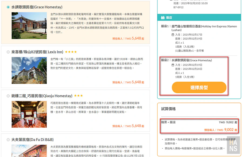Select the 水調歌頭民宿 (Grace Homestay) radio button
Image resolution: width=243 pixels, height=157 pixels.
[8, 7]
